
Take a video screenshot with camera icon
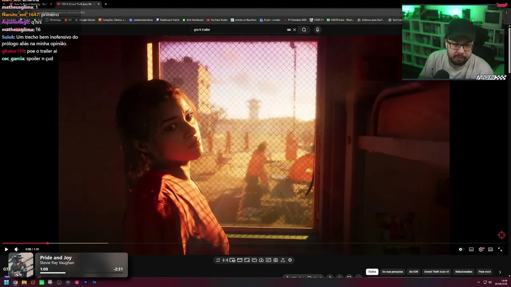(x=275, y=260)
